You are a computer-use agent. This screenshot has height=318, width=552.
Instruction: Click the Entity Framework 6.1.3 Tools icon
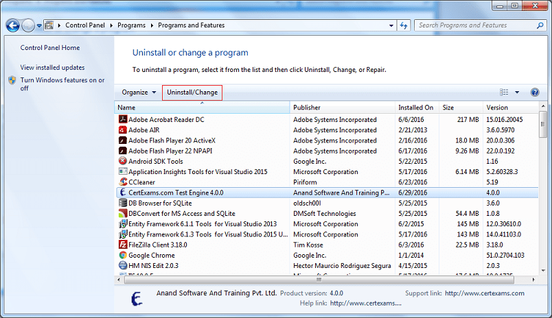122,234
